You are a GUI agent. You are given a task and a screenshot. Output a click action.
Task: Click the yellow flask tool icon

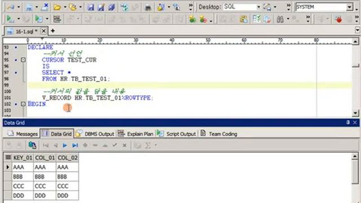tap(161, 7)
